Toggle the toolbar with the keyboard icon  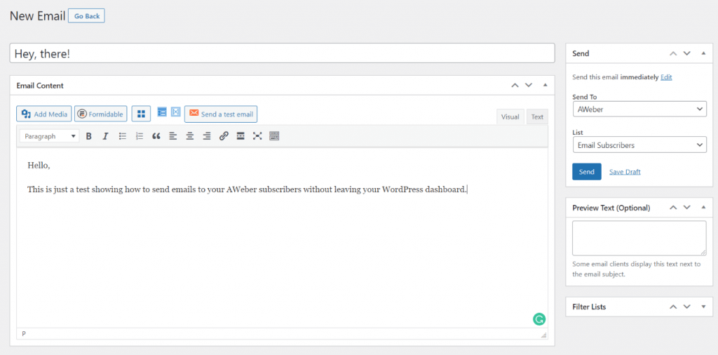coord(274,136)
